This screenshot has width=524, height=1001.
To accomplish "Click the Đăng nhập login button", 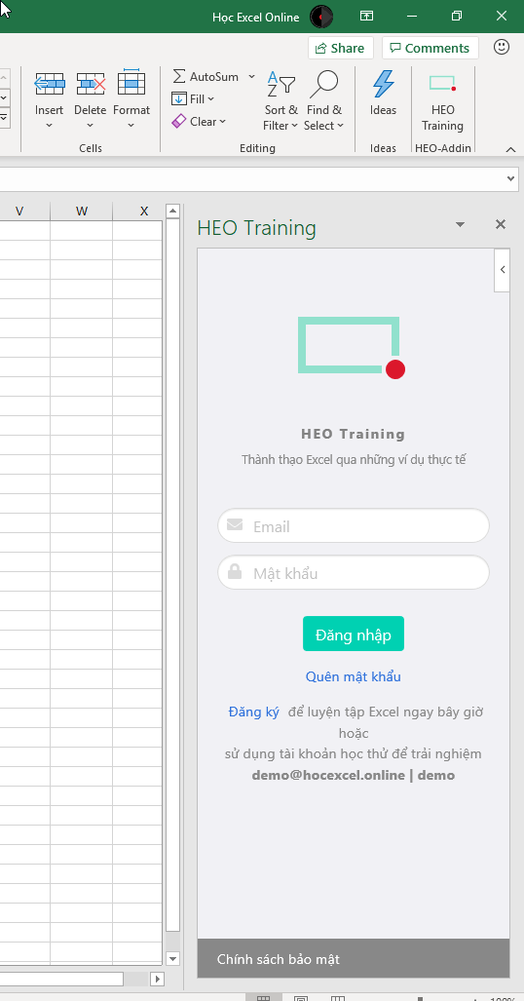I will tap(354, 634).
